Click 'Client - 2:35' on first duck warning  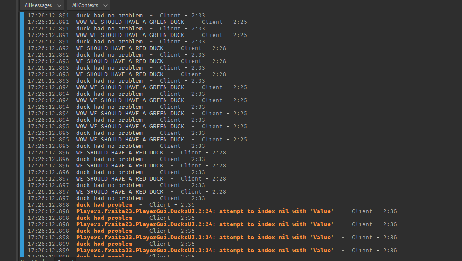point(172,205)
